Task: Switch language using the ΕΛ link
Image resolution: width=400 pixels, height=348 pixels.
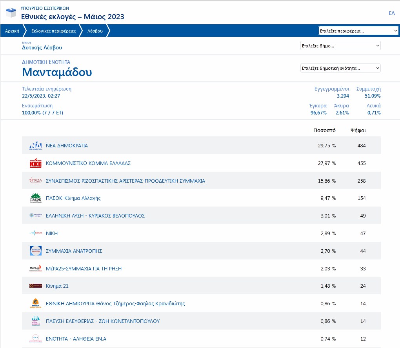Action: (x=391, y=13)
